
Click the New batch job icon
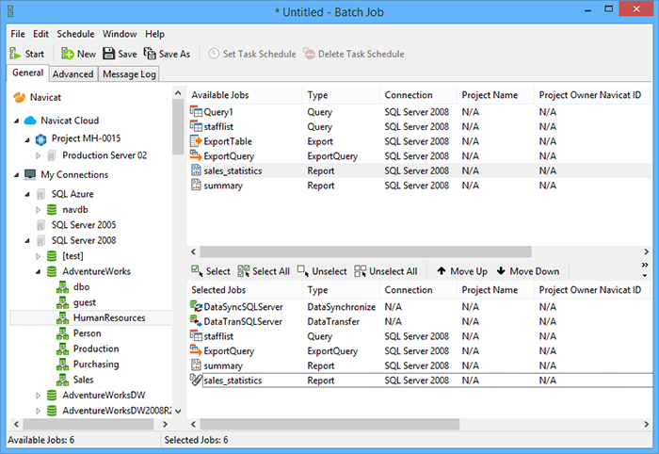click(68, 54)
